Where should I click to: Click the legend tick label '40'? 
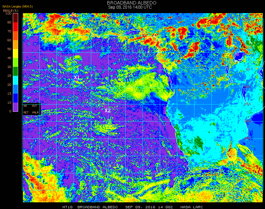point(9,58)
